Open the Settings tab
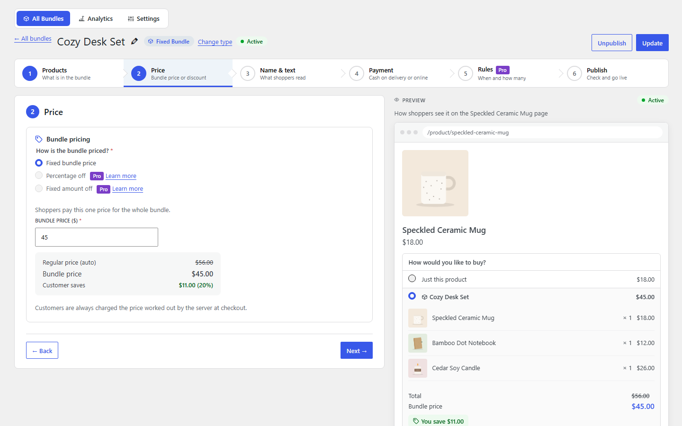This screenshot has height=426, width=682. tap(144, 18)
